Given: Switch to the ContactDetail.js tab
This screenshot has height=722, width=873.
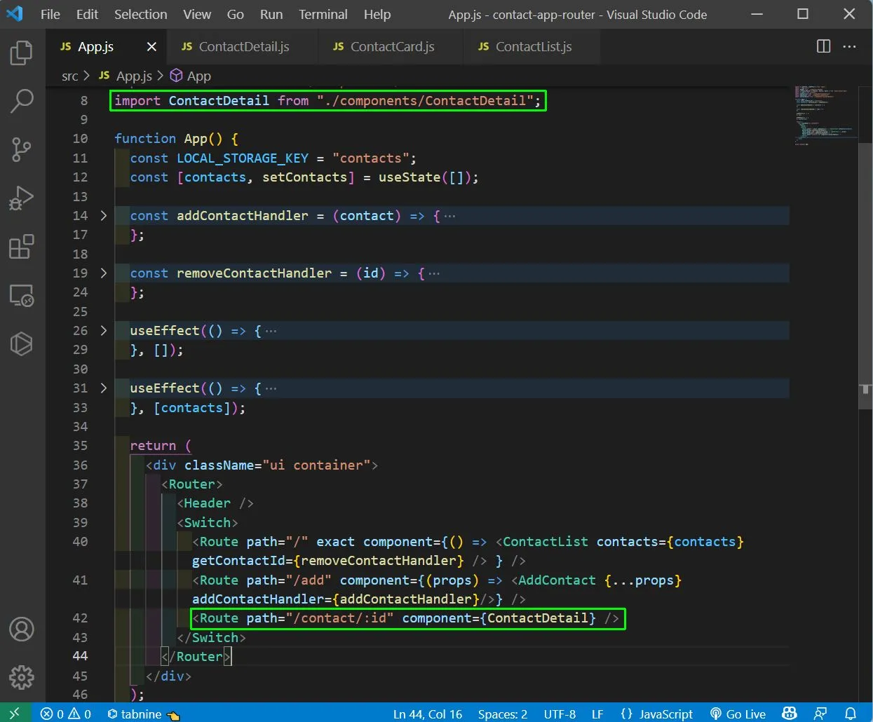Looking at the screenshot, I should [243, 47].
